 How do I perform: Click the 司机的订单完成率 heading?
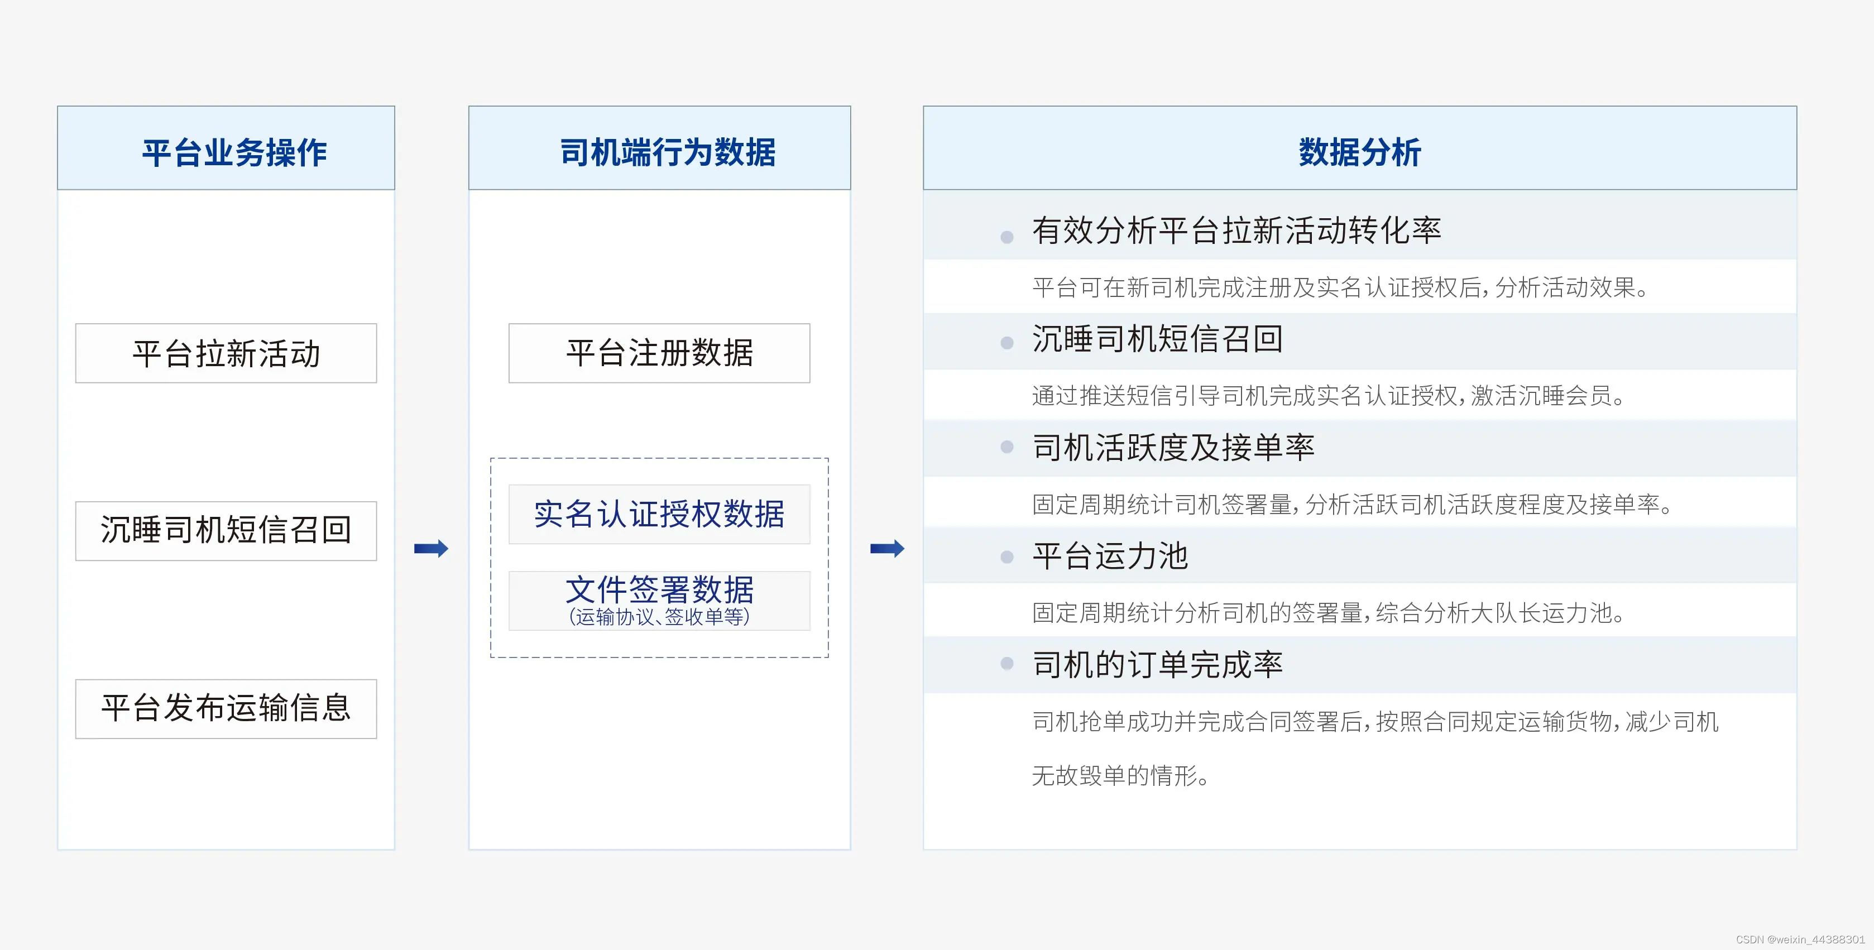click(x=1157, y=664)
